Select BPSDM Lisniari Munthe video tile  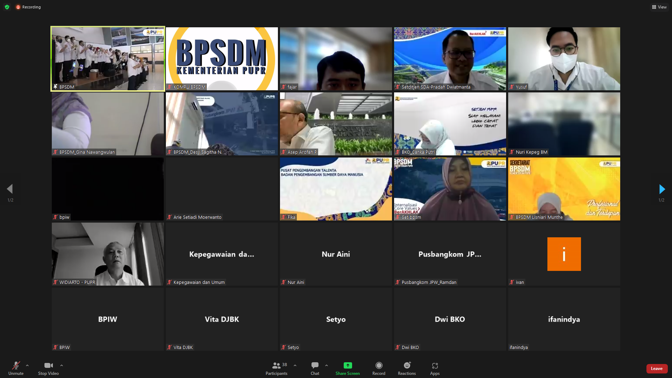click(564, 189)
